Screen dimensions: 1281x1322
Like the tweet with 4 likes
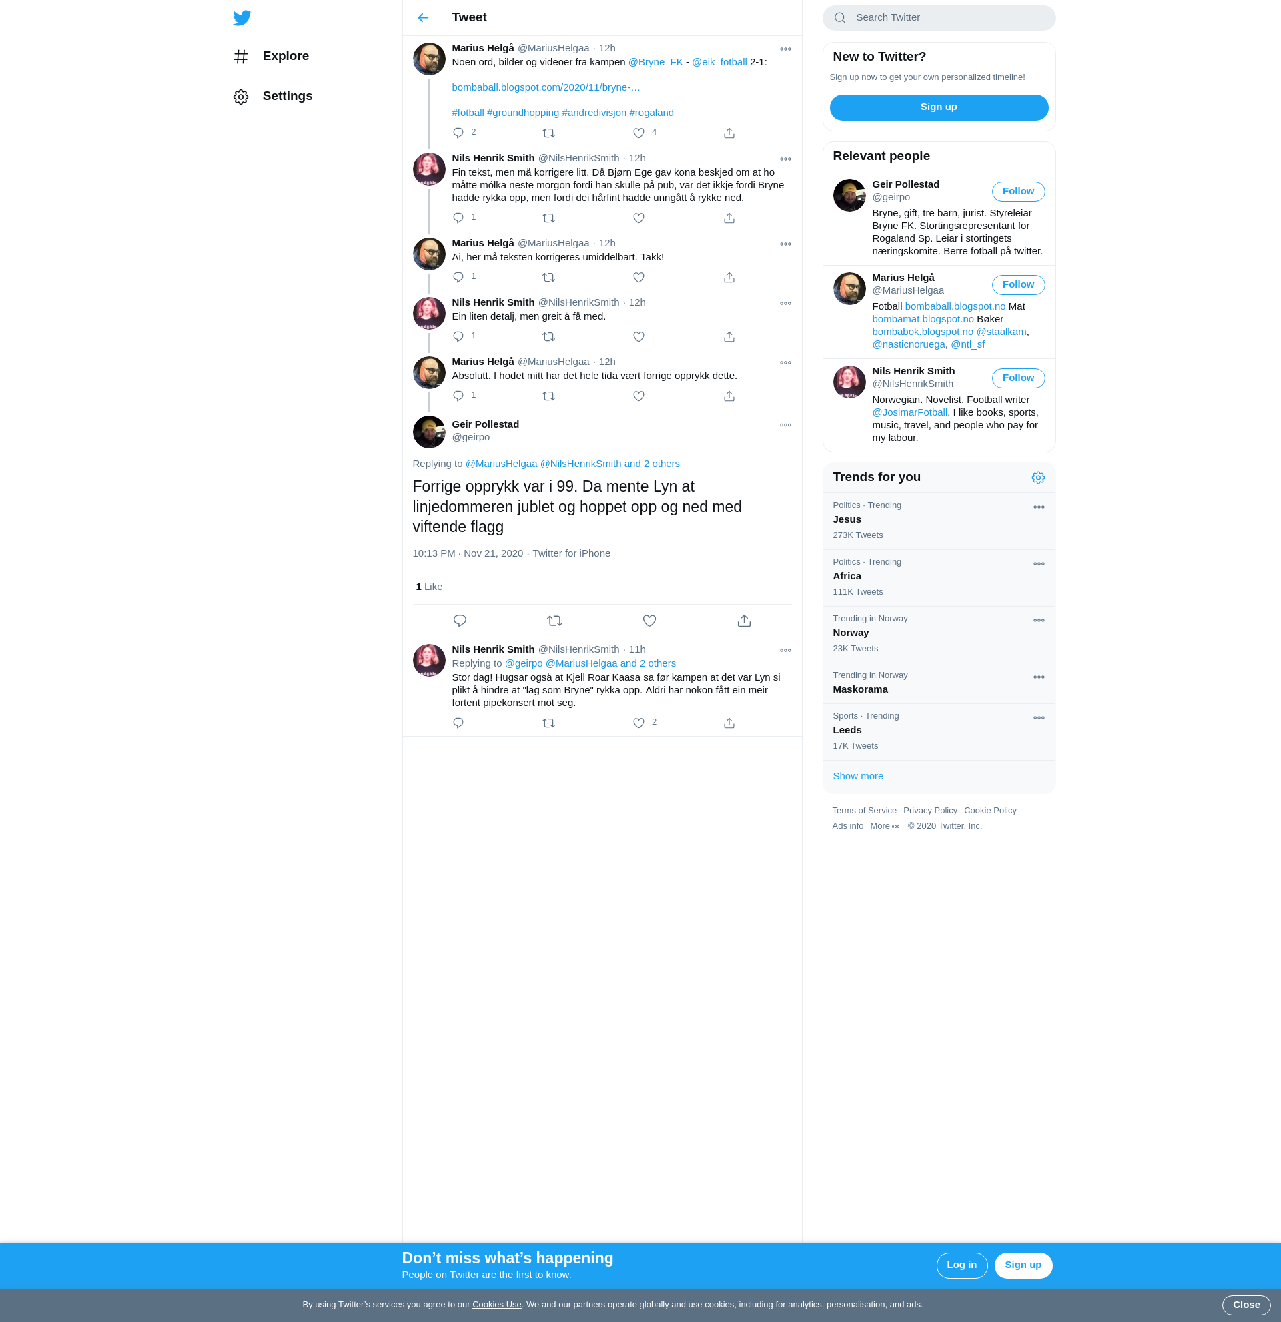[x=639, y=133]
